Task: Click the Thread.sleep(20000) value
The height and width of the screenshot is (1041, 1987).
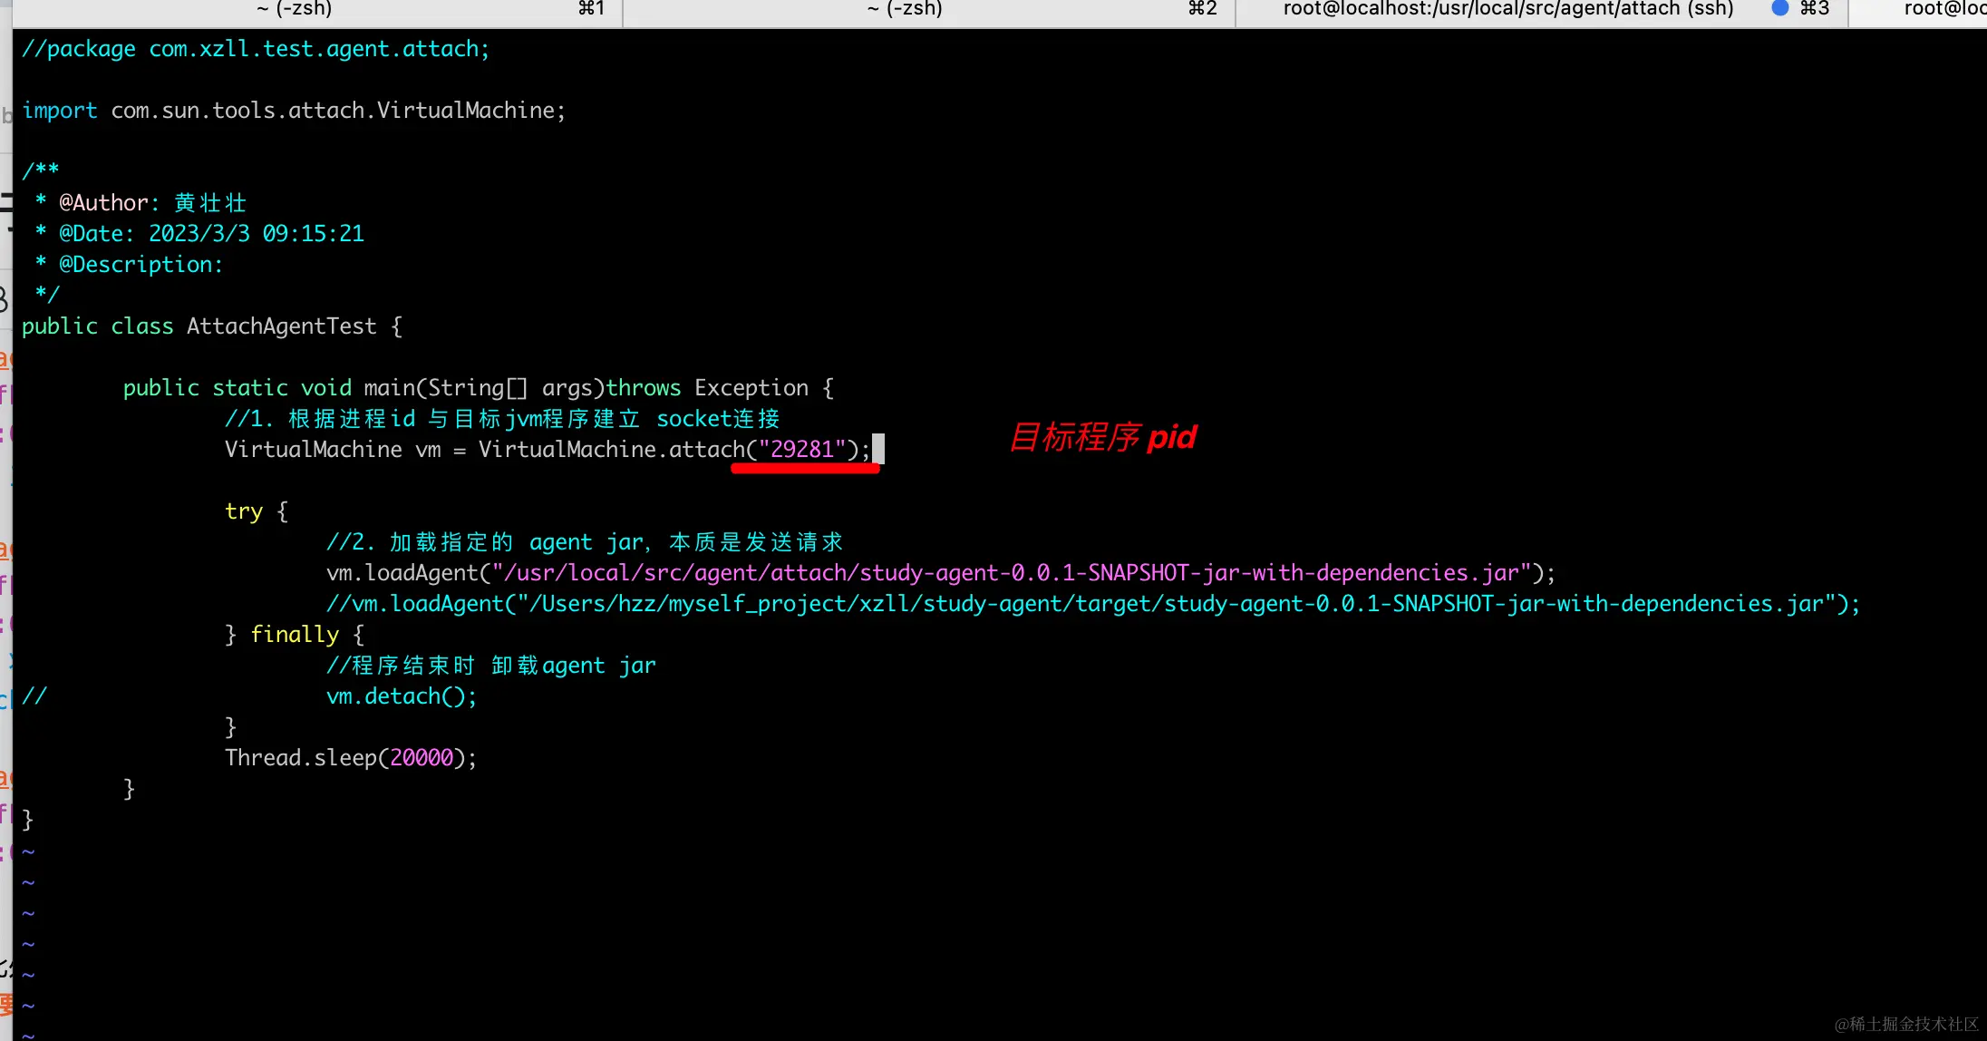Action: (421, 758)
